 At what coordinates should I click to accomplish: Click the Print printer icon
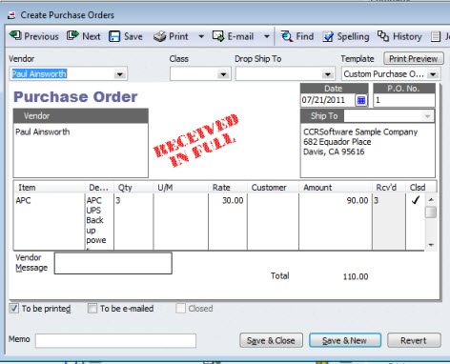tap(159, 36)
